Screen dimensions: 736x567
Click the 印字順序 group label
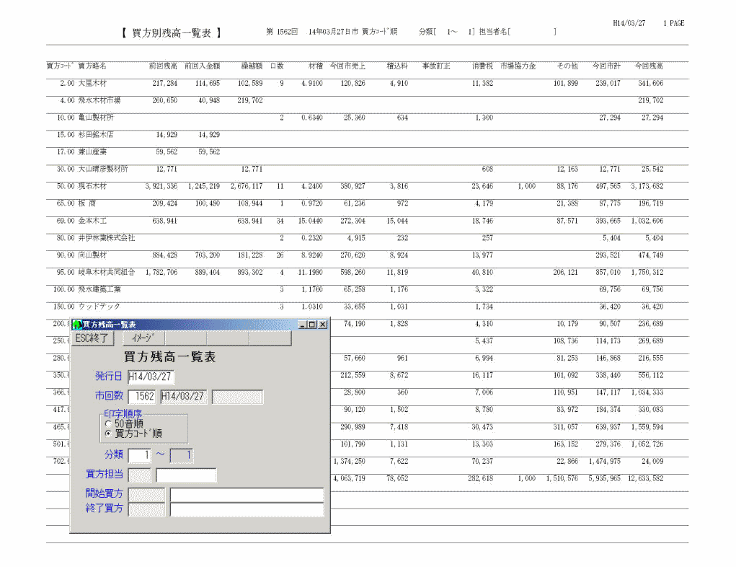[123, 414]
